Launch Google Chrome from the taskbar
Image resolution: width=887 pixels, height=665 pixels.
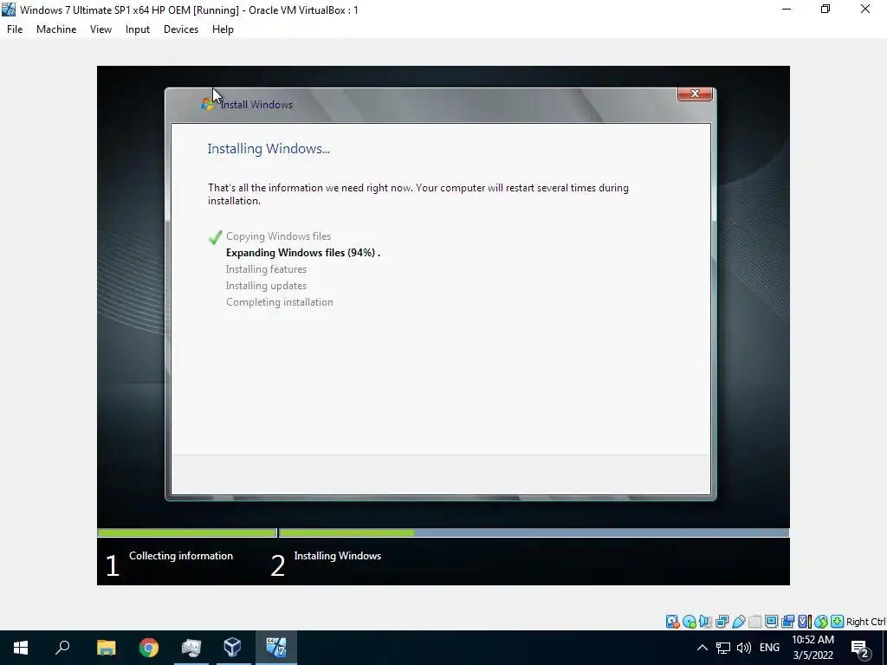tap(149, 648)
